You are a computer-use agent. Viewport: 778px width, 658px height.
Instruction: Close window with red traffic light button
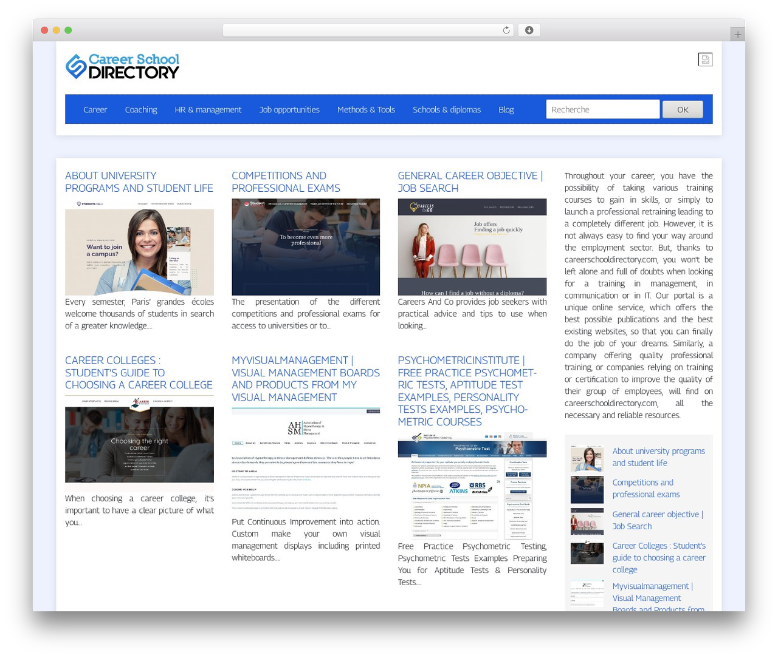point(44,30)
